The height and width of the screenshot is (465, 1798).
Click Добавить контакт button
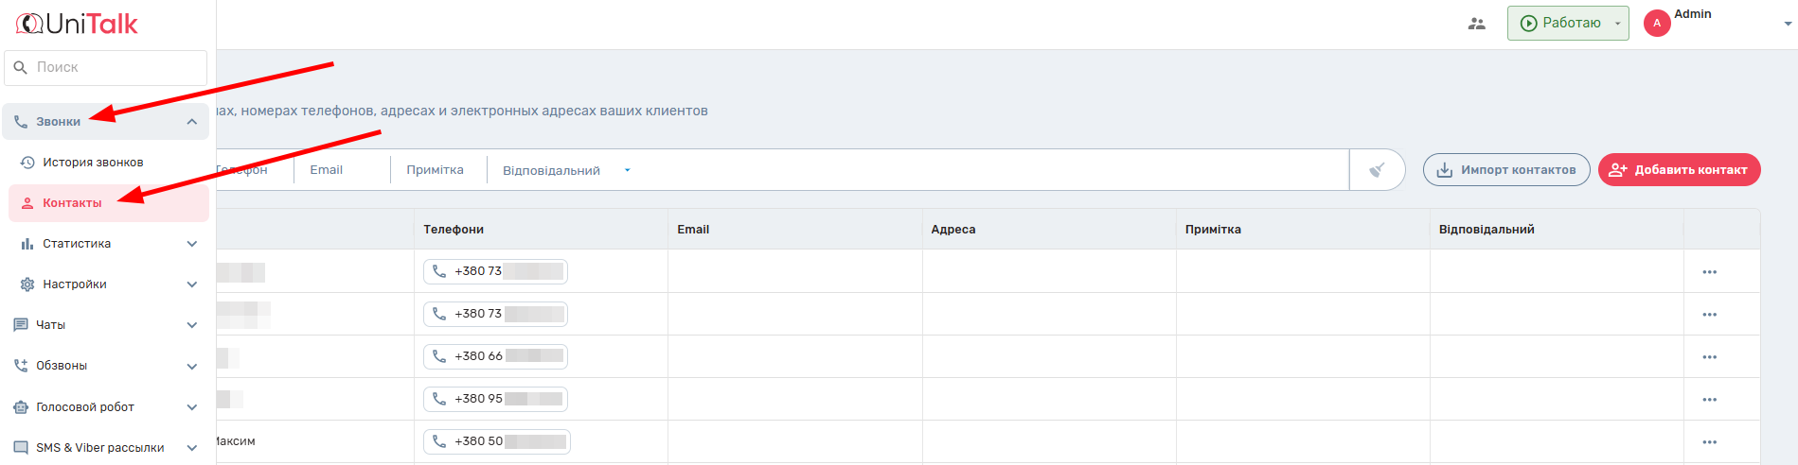(1678, 170)
